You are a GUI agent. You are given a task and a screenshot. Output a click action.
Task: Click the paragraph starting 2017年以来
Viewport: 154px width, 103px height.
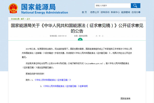tap(77, 53)
